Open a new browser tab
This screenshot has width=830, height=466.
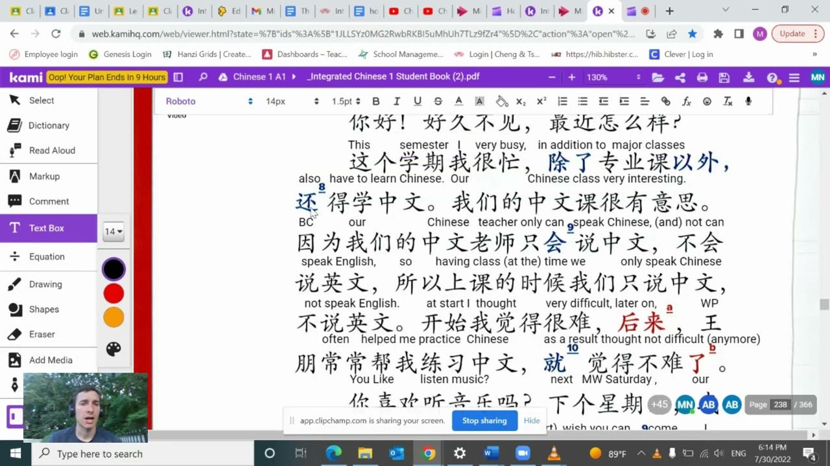point(670,11)
